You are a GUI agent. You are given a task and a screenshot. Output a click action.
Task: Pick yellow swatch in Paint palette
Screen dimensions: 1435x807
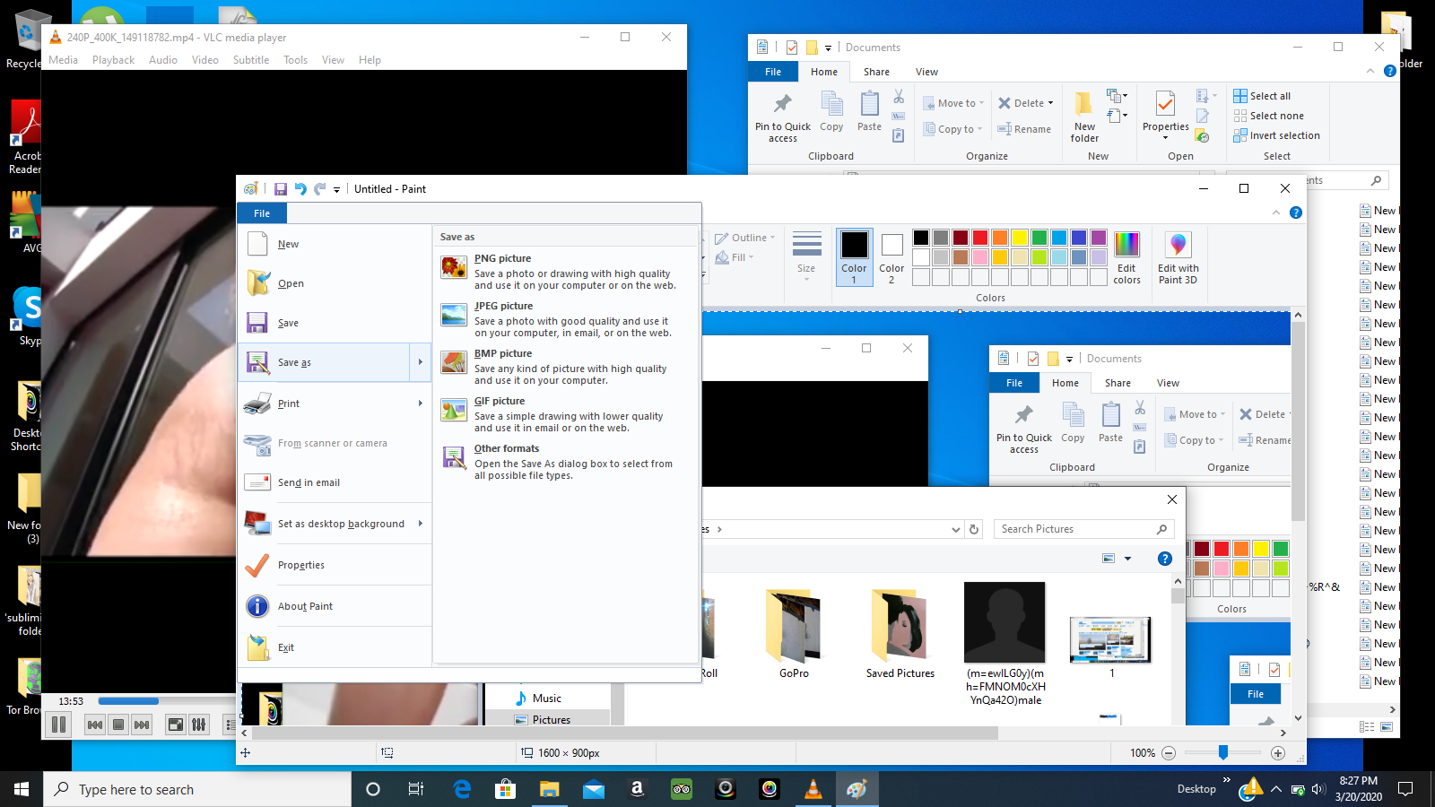pyautogui.click(x=1020, y=238)
